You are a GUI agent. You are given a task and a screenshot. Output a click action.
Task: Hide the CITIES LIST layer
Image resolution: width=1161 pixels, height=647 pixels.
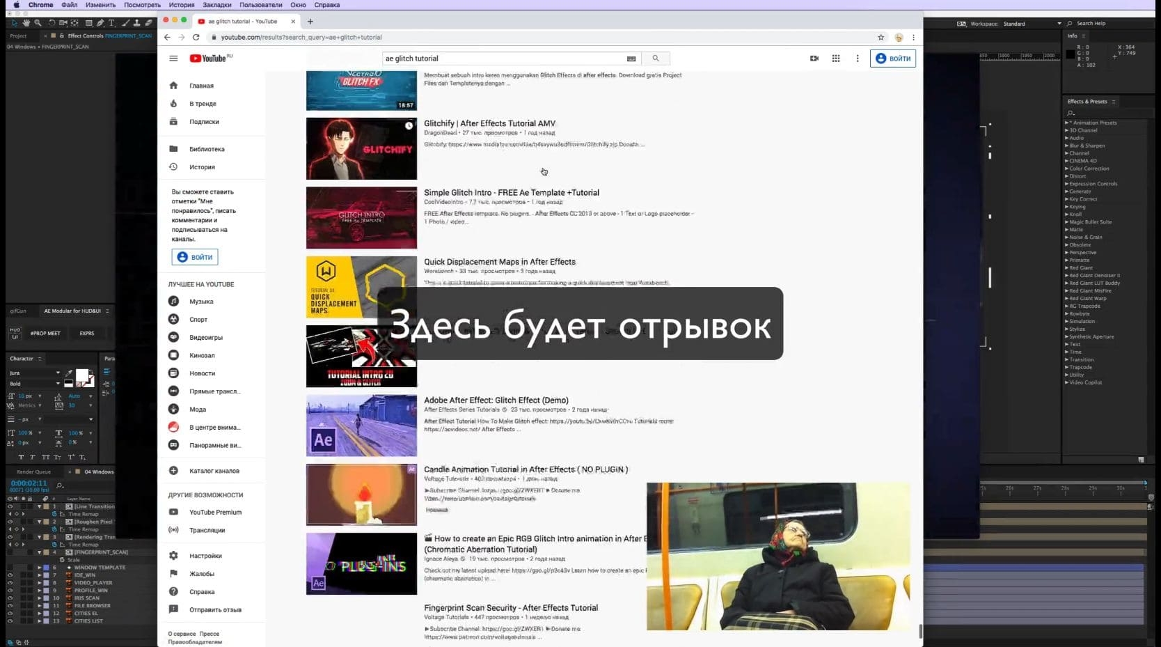(x=10, y=621)
